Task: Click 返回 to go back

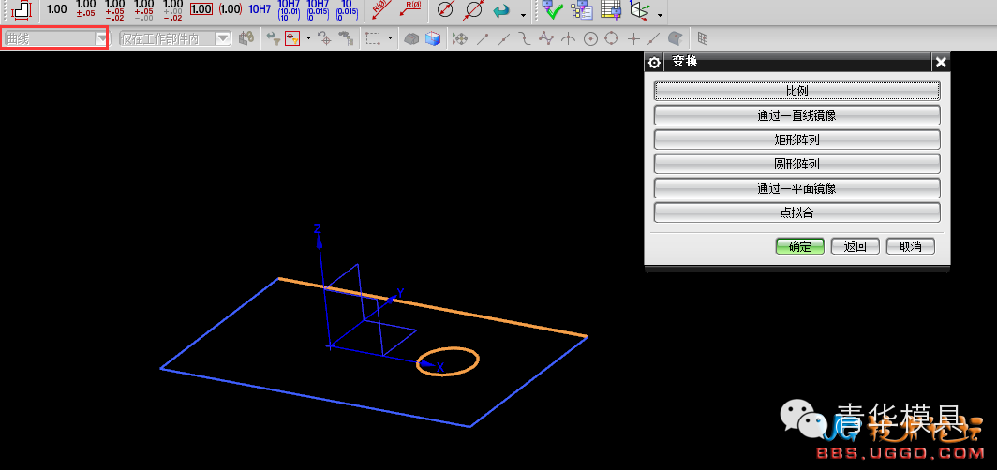Action: (x=856, y=246)
